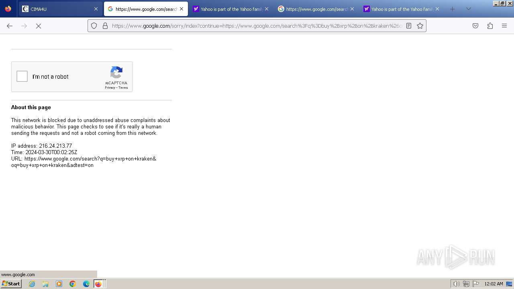Close the CIMA4U tab
This screenshot has width=514, height=289.
96,9
